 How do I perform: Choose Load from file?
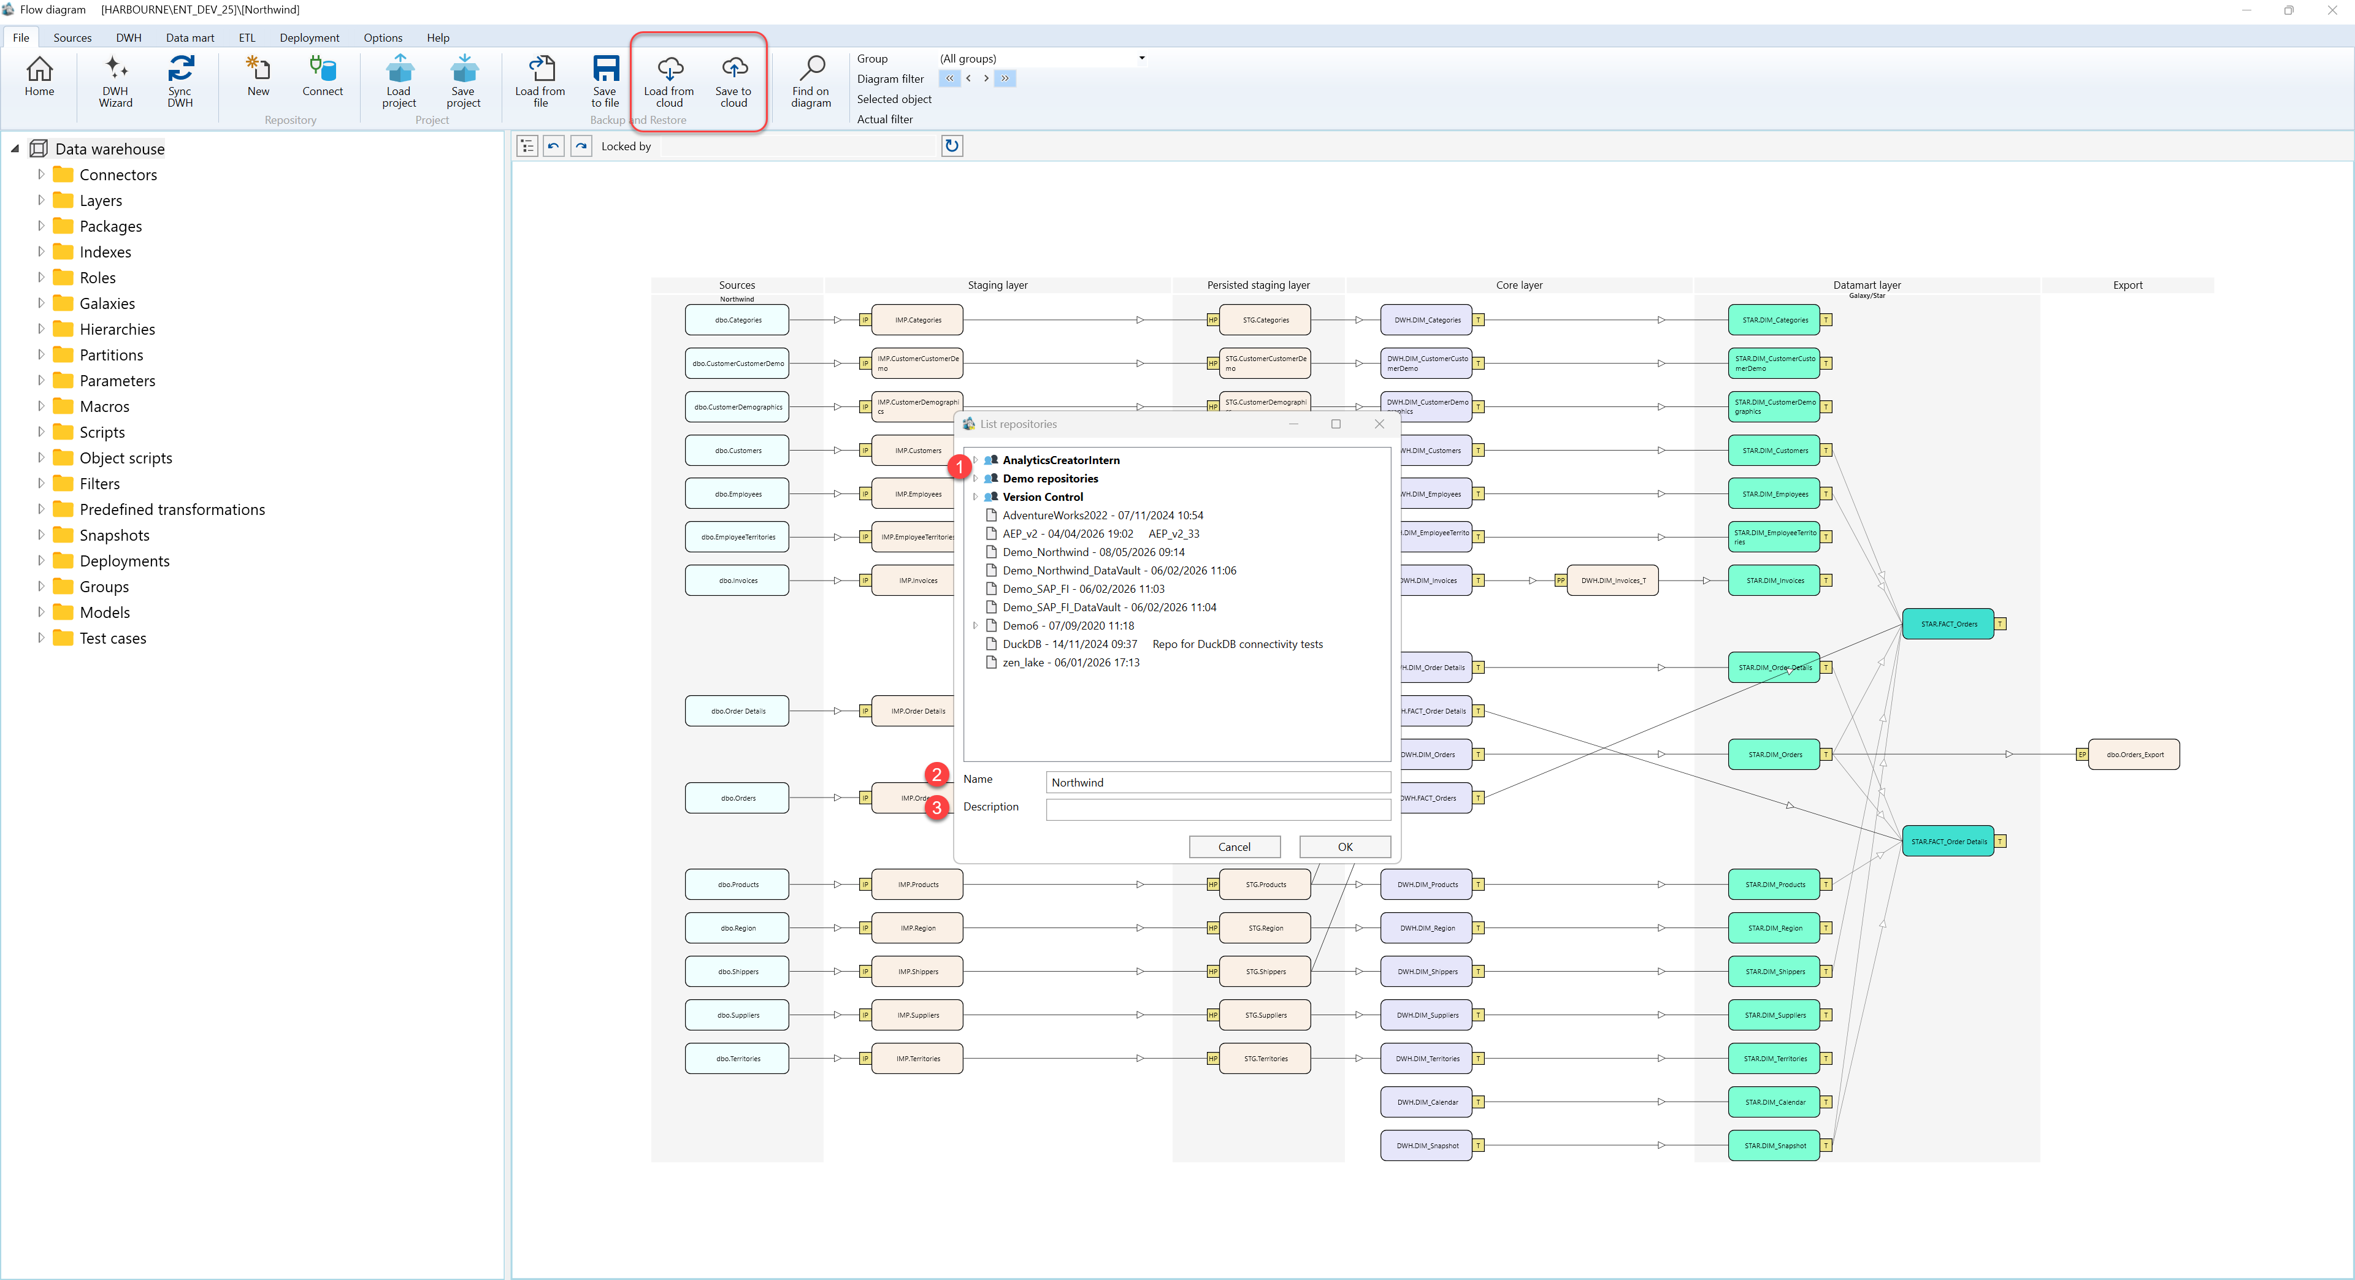tap(540, 82)
